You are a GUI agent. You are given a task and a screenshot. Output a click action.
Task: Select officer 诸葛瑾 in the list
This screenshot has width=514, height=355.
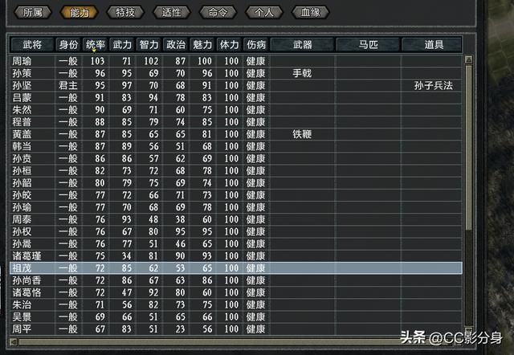(236, 255)
